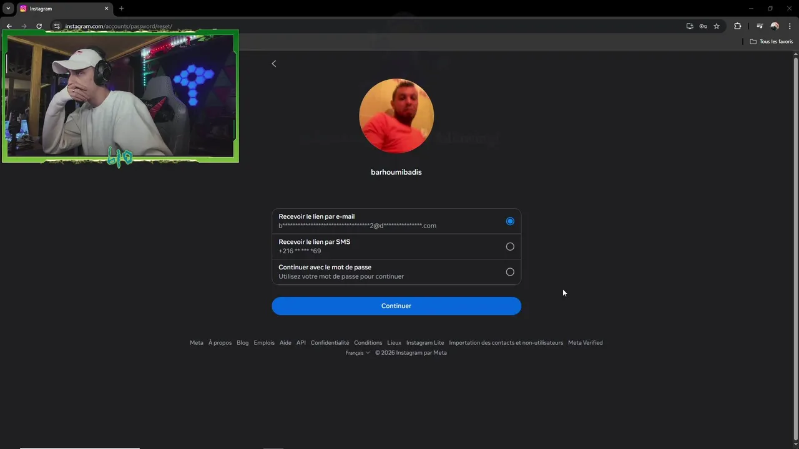Open the Emplois footer link
This screenshot has height=449, width=799.
point(264,342)
